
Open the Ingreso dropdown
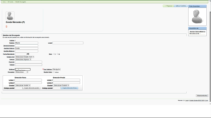[23, 59]
